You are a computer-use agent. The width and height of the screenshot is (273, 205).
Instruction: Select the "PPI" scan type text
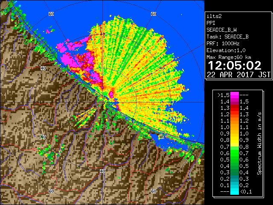(211, 23)
